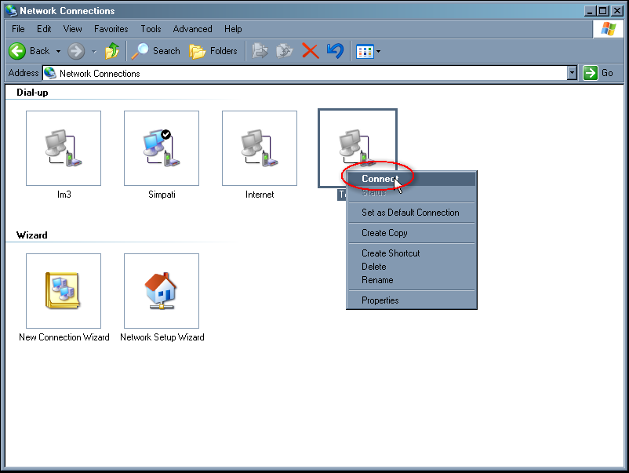Launch the New Connection Wizard icon

tap(64, 291)
